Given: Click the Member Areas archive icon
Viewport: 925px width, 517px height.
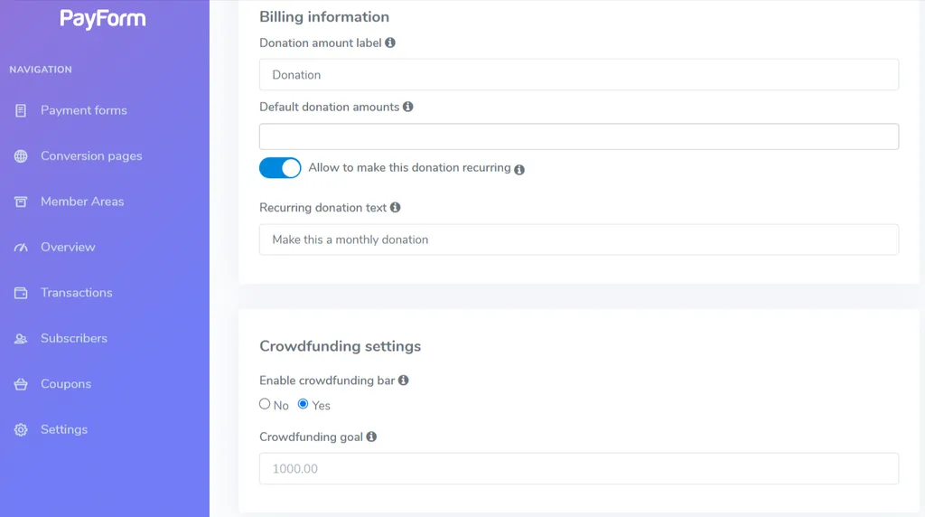Looking at the screenshot, I should click(21, 202).
